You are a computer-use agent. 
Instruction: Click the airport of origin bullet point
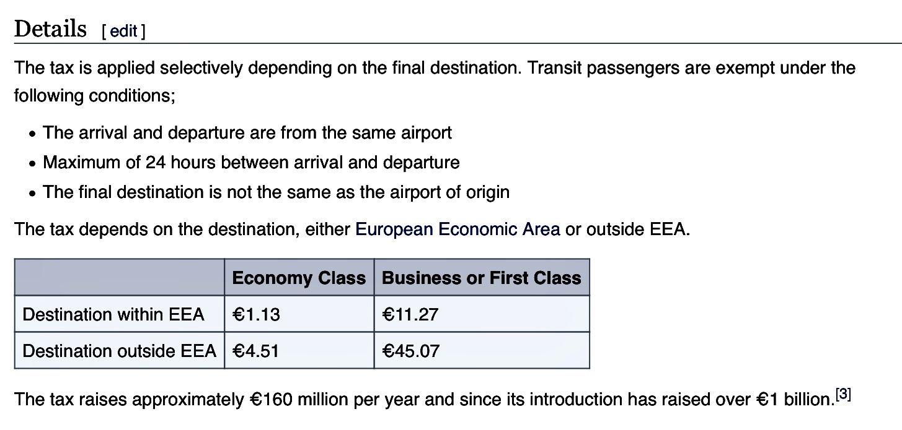276,192
